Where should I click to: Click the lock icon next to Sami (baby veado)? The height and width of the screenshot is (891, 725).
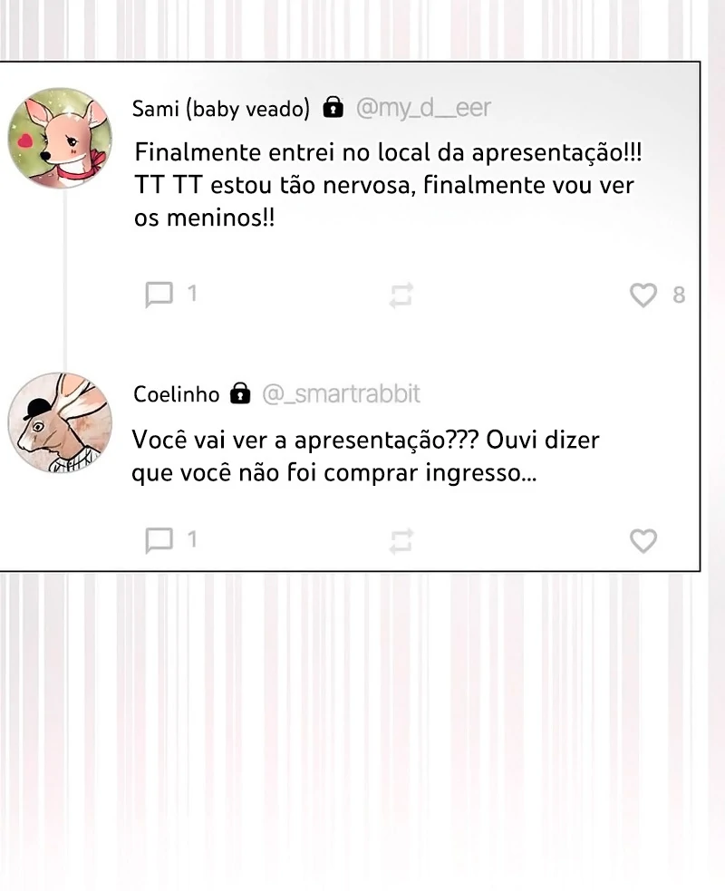tap(333, 107)
